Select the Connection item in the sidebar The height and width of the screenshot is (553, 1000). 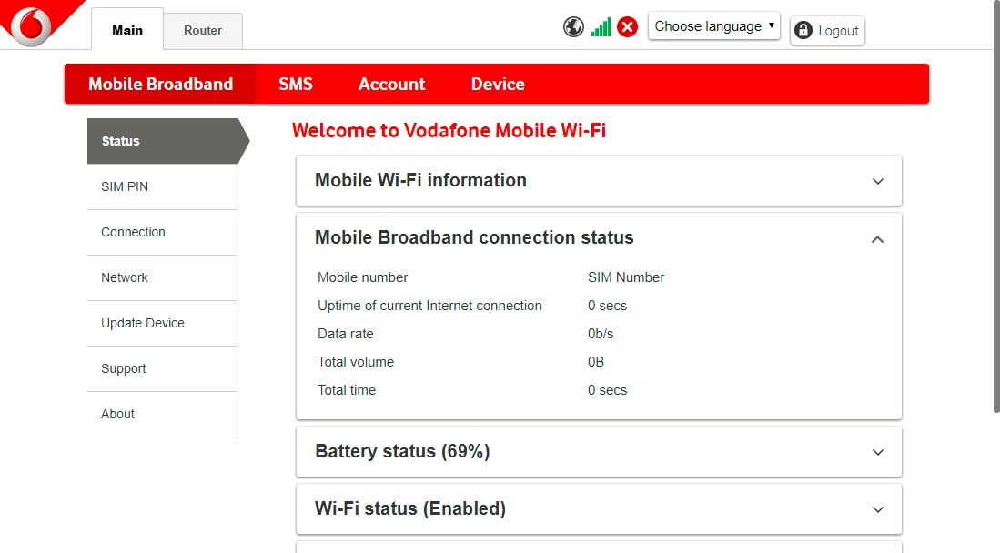pos(133,232)
